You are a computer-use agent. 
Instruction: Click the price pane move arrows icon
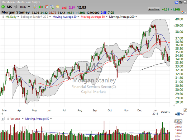[3, 17]
